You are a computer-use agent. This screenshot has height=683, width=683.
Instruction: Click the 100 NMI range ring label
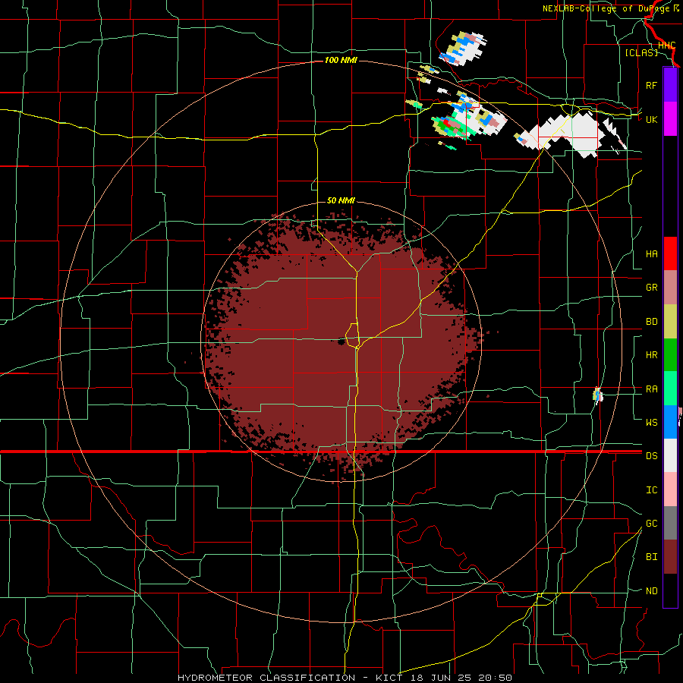tap(341, 60)
